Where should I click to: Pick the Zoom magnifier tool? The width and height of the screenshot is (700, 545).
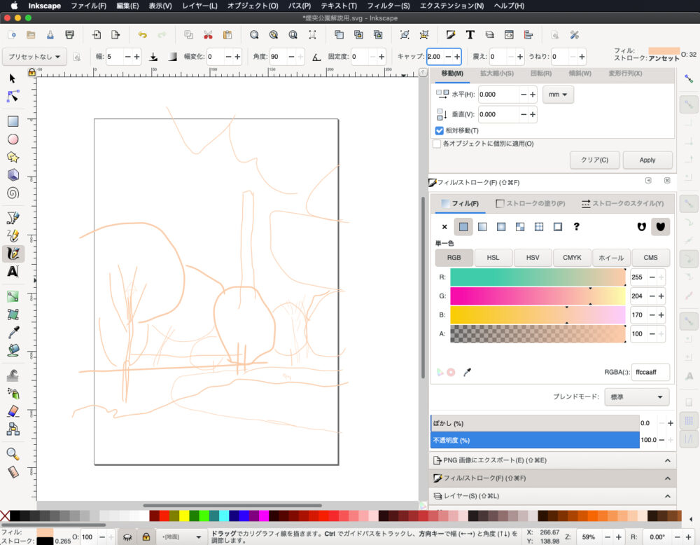(13, 454)
